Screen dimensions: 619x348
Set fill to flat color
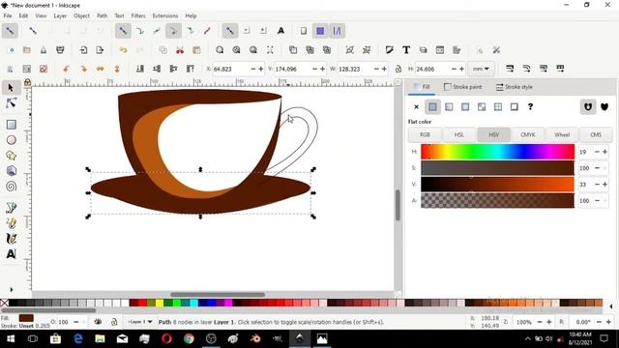[x=432, y=106]
